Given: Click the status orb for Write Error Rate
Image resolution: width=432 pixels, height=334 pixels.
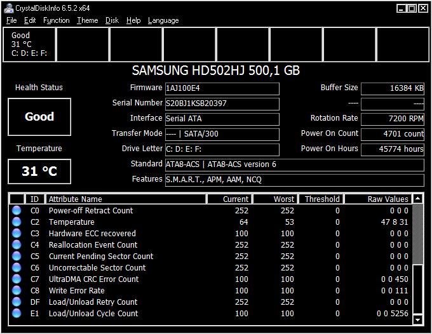Looking at the screenshot, I should pyautogui.click(x=17, y=290).
